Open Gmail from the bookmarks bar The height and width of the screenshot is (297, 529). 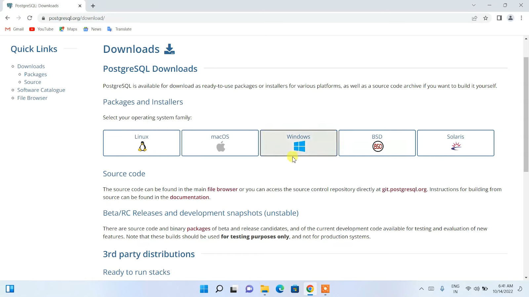tap(14, 29)
